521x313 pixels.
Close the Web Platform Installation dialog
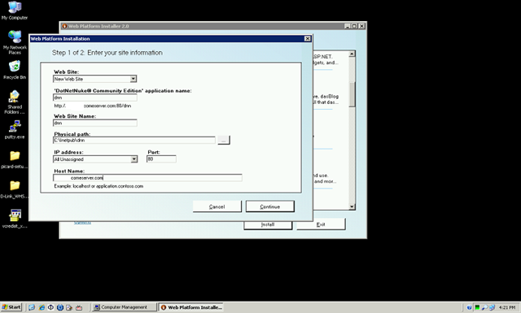pyautogui.click(x=308, y=38)
